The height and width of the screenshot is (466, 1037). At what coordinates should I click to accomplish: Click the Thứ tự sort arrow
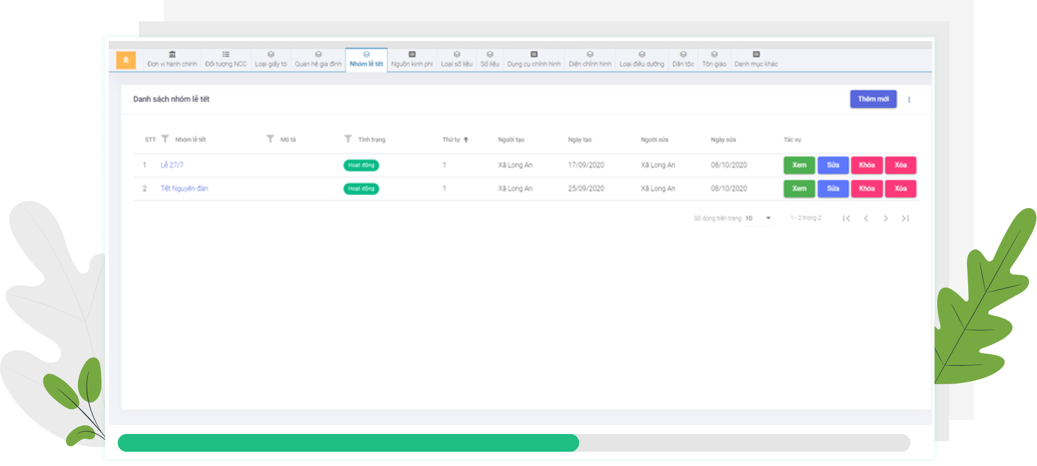466,140
